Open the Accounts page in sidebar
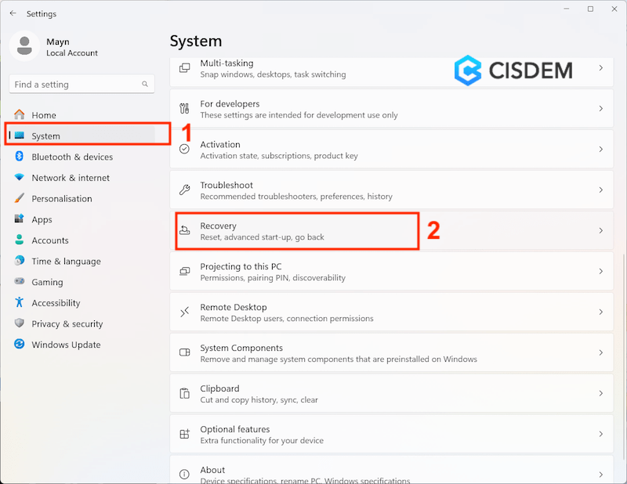Viewport: 627px width, 484px height. [x=49, y=240]
